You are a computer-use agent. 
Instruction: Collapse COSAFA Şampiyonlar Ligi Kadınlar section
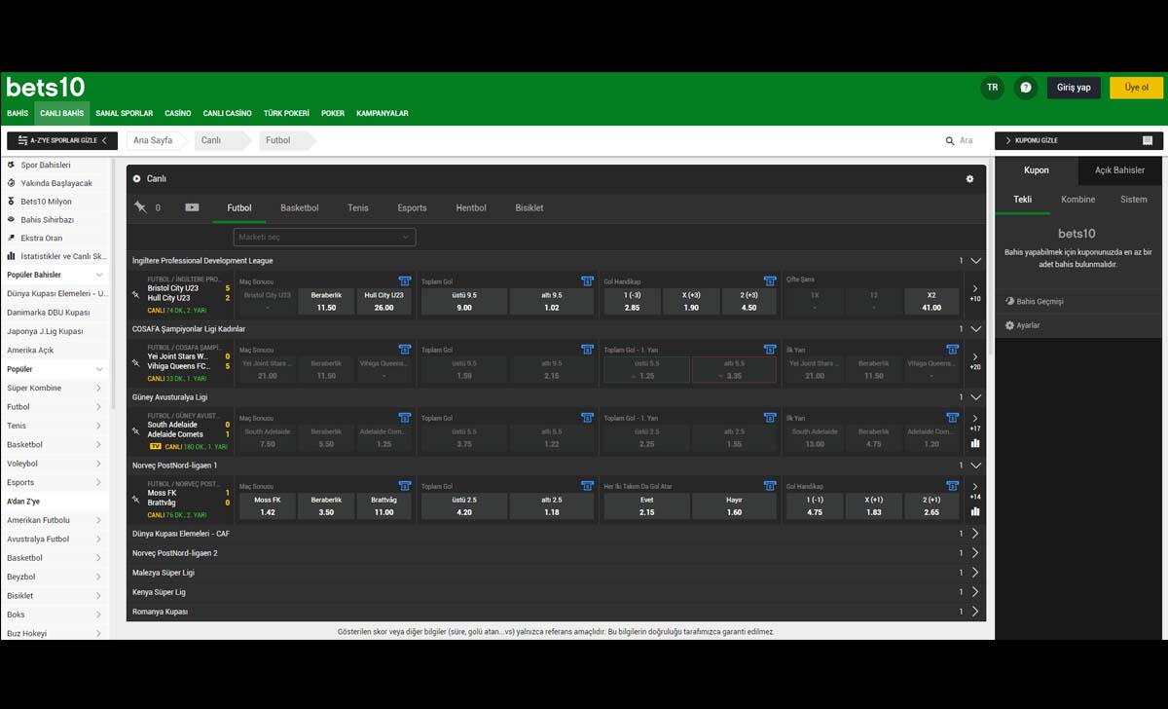click(x=975, y=329)
